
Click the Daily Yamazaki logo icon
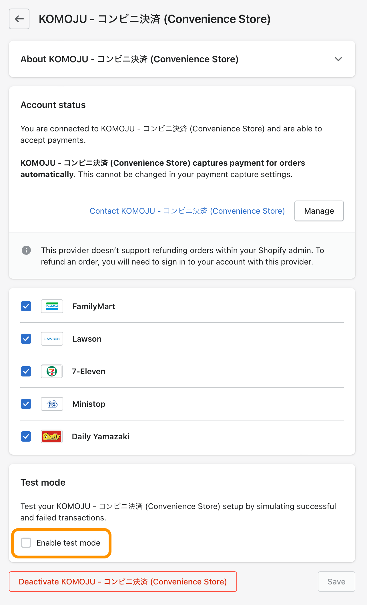click(52, 436)
